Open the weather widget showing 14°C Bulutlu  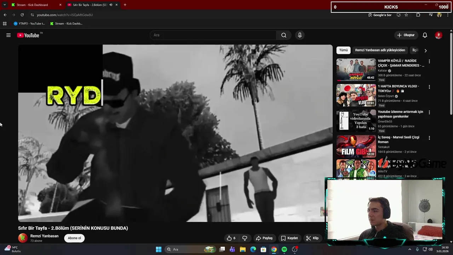coord(13,249)
